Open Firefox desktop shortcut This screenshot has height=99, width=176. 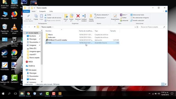(x=14, y=15)
